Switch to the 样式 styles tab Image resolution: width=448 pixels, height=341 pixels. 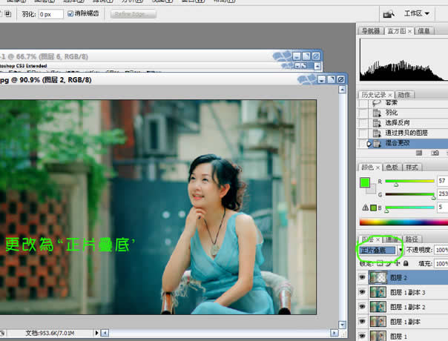[412, 168]
